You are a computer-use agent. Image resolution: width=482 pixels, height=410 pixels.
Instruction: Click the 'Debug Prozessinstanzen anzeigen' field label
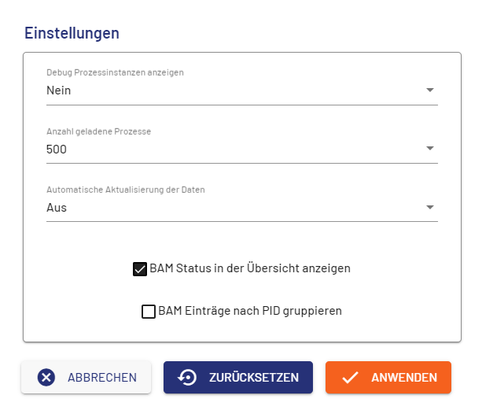(115, 72)
